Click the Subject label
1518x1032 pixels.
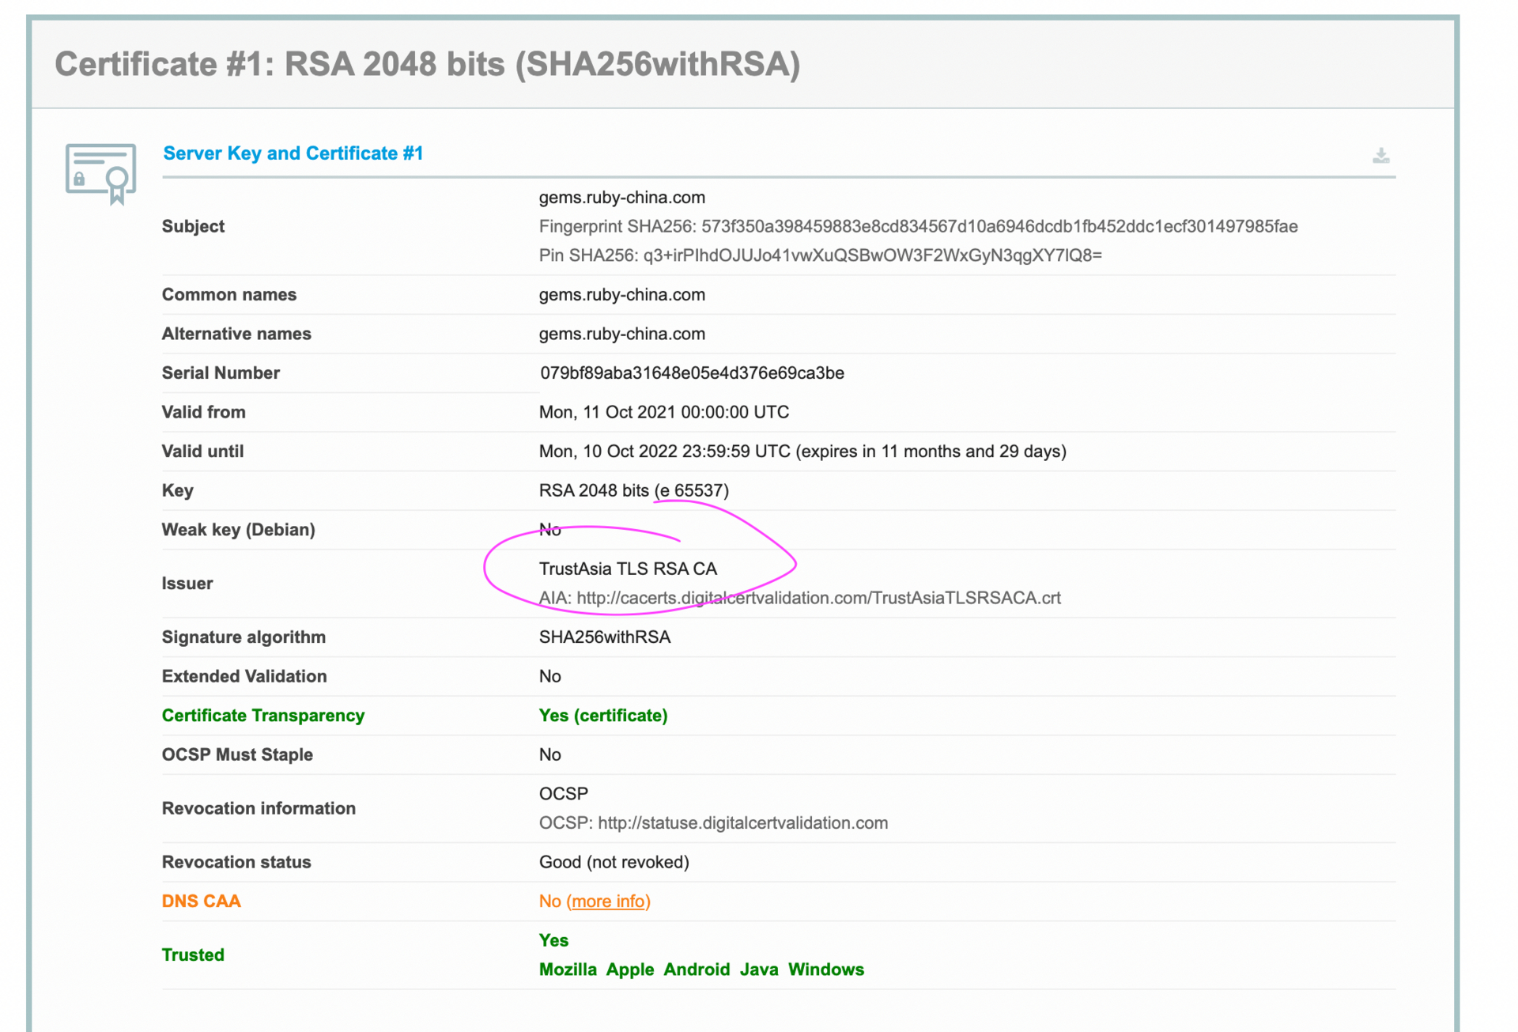(193, 227)
